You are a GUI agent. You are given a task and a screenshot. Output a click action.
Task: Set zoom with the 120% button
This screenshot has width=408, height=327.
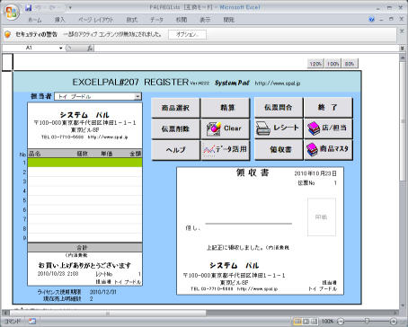click(315, 64)
